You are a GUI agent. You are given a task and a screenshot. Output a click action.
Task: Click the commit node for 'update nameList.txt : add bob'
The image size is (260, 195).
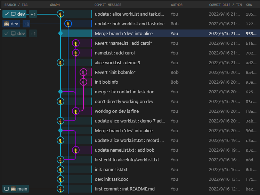click(x=76, y=150)
